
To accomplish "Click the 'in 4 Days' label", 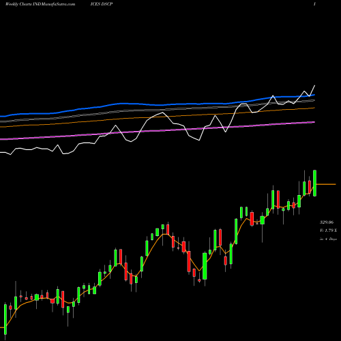I will pos(328,239).
